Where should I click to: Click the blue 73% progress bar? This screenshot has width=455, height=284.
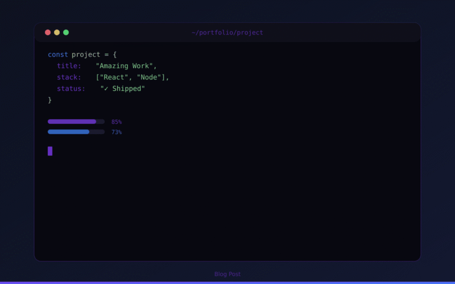(76, 132)
